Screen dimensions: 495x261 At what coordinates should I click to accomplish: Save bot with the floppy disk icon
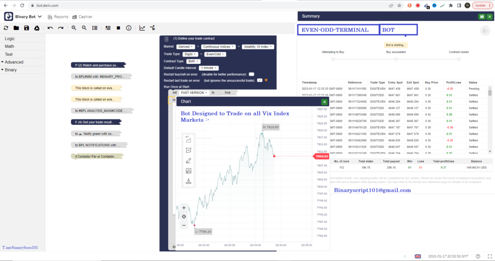point(26,28)
